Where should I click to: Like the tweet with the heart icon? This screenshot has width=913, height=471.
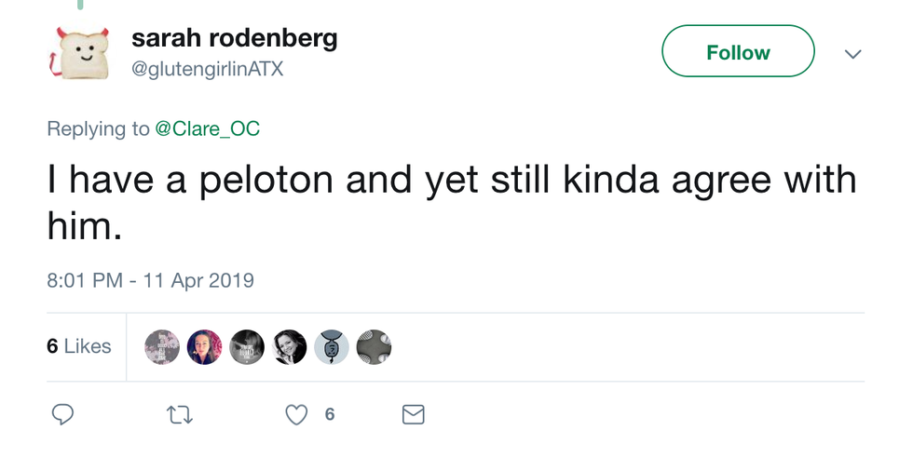click(296, 414)
